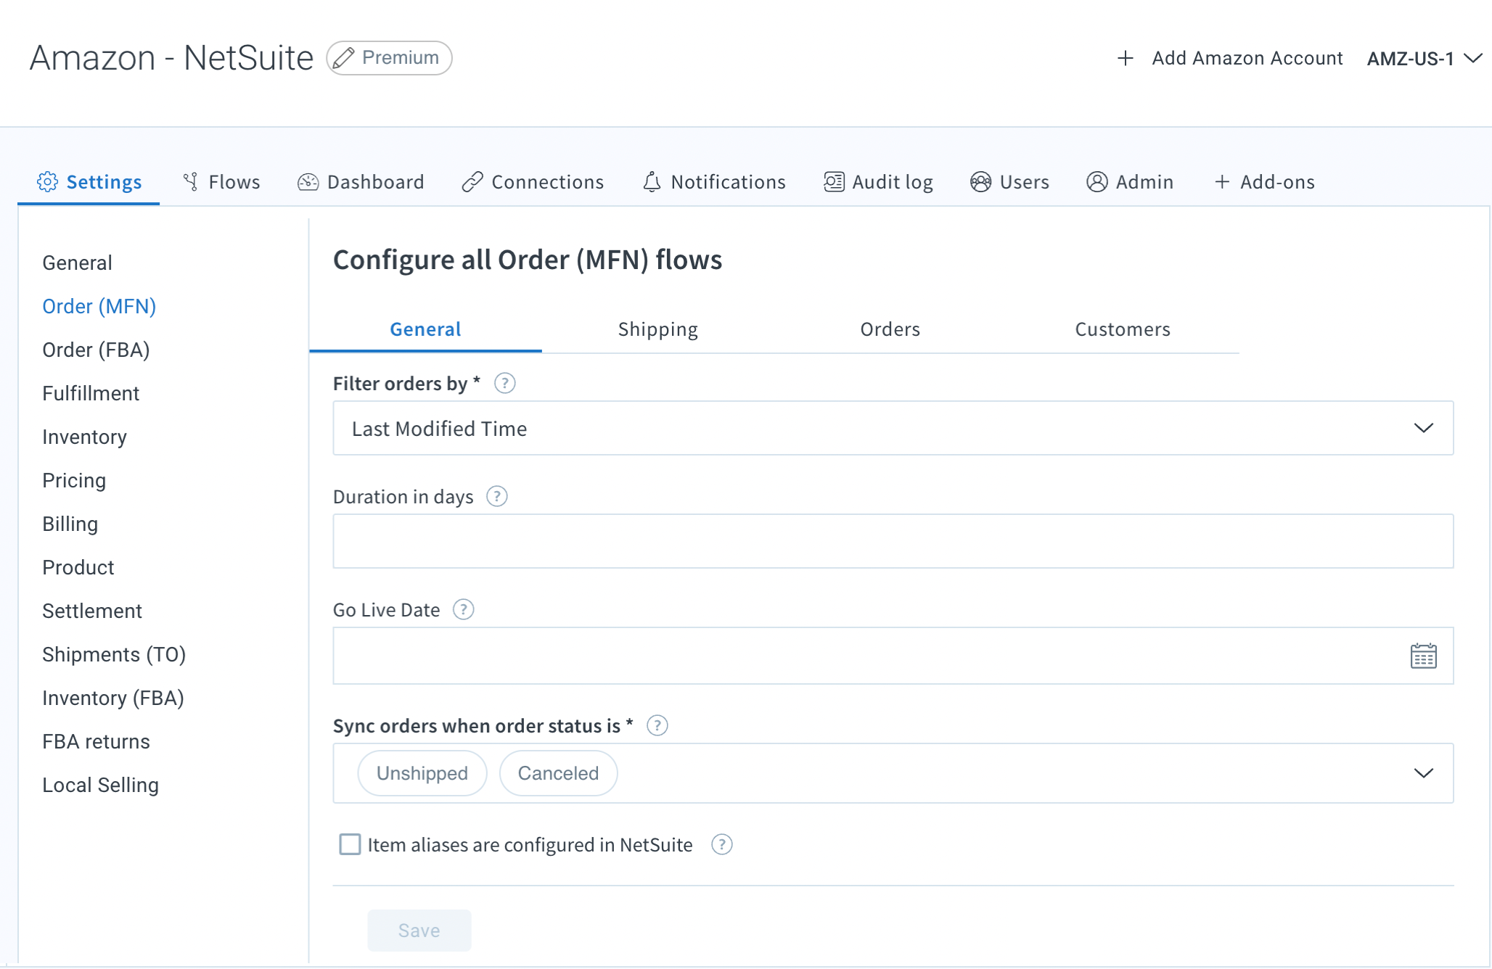Open the Connections tab
The image size is (1492, 969).
point(533,182)
